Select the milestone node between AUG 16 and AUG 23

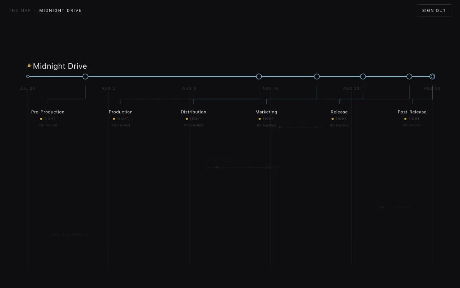(317, 76)
